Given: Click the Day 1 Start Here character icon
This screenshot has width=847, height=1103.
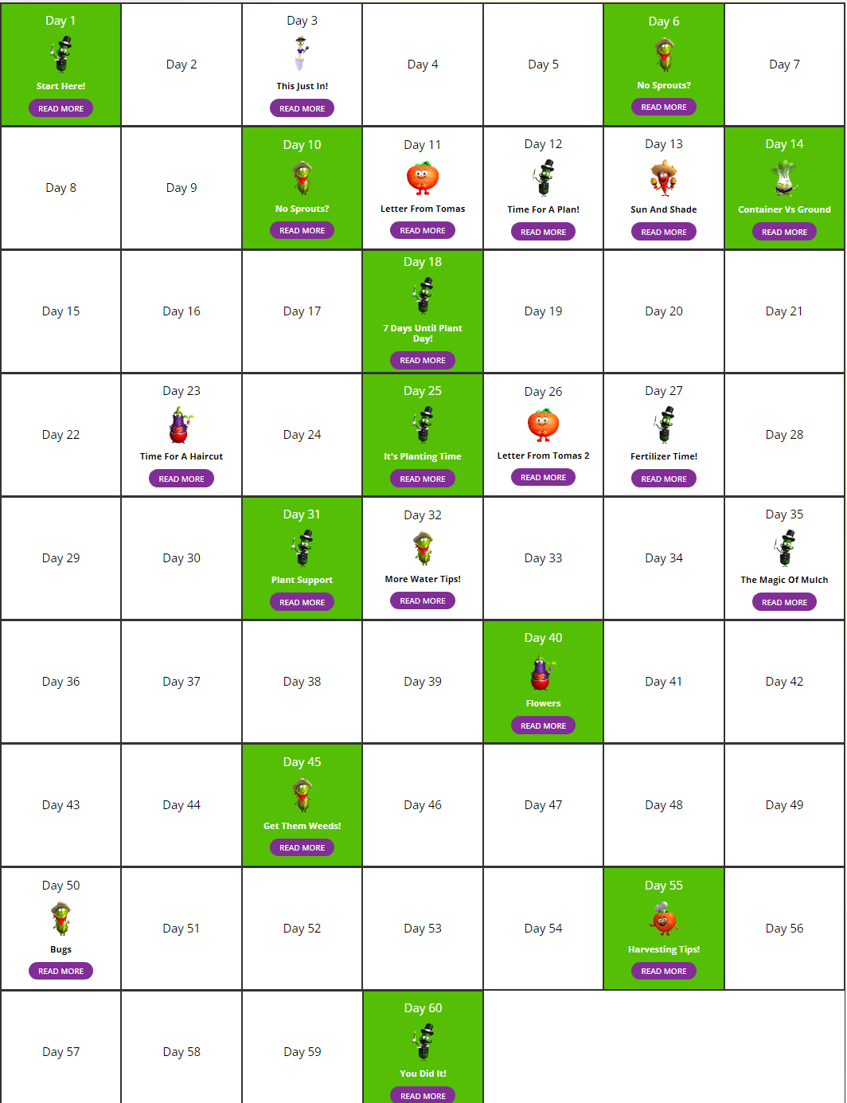Looking at the screenshot, I should click(60, 54).
